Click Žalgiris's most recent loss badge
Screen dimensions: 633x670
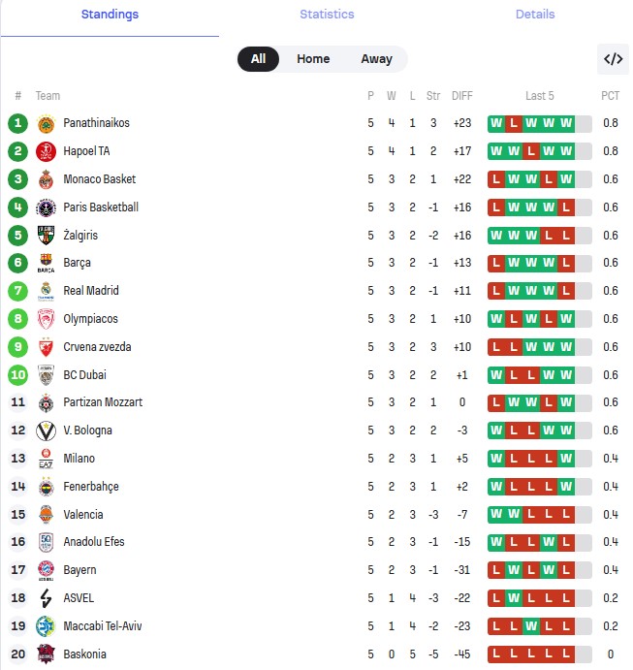(566, 236)
